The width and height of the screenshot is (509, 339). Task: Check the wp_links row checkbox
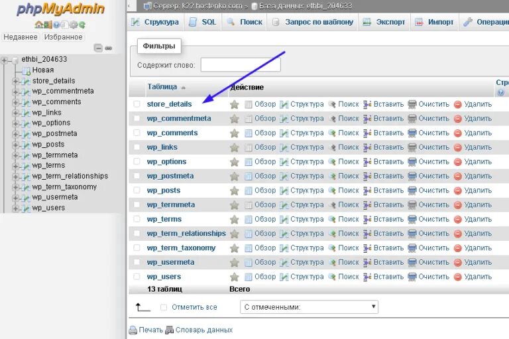pyautogui.click(x=137, y=147)
